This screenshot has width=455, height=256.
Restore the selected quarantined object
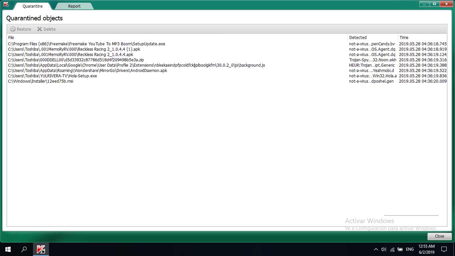pos(21,29)
